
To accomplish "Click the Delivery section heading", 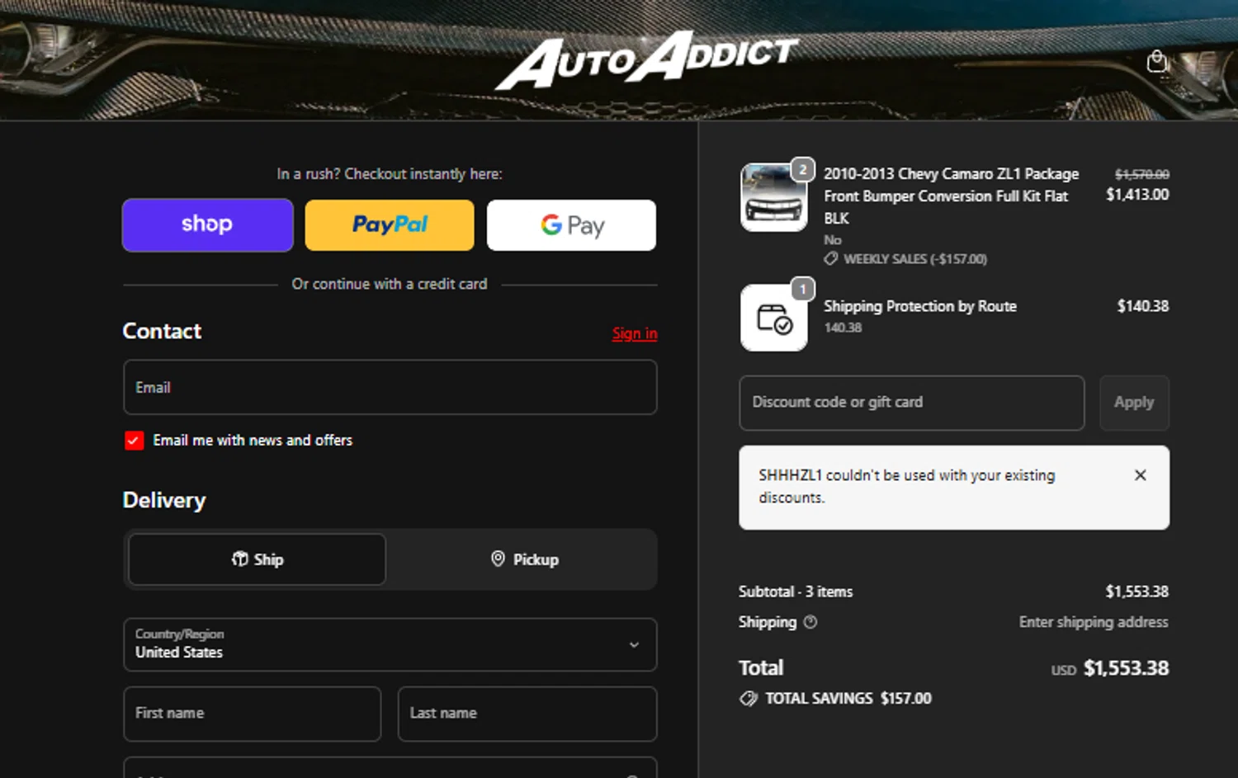I will 164,501.
